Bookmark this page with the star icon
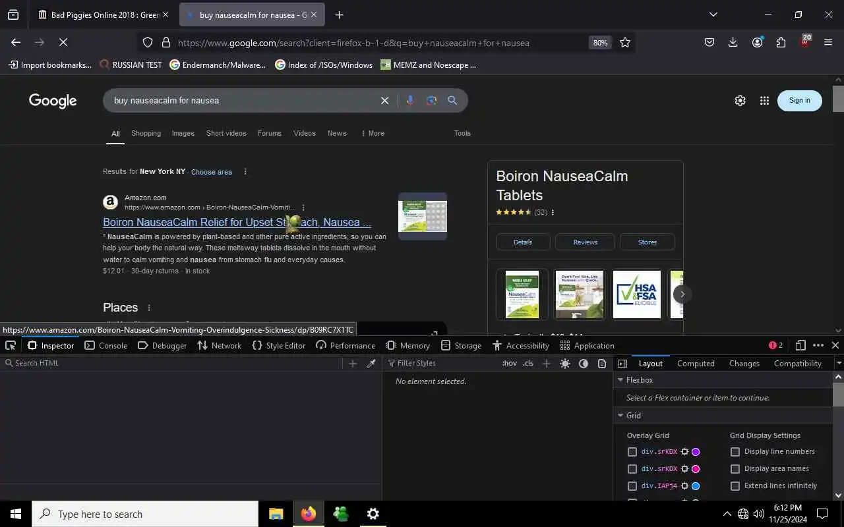 click(x=625, y=42)
